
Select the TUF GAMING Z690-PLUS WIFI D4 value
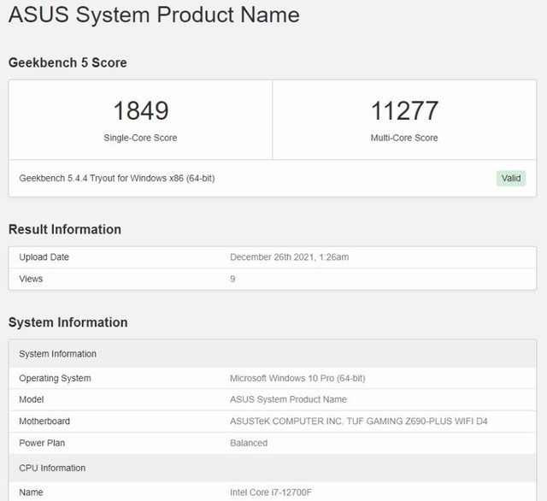pyautogui.click(x=359, y=421)
